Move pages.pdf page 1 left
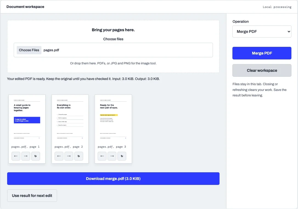This screenshot has width=298, height=209. [x=16, y=156]
